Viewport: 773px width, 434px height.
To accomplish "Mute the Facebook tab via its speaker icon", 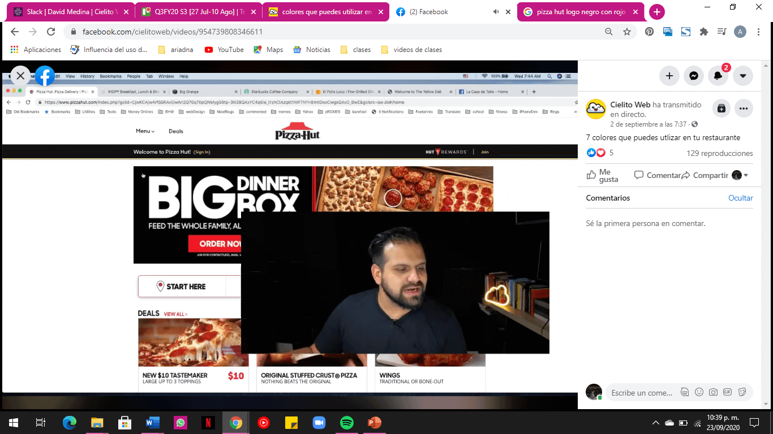I will (x=496, y=12).
